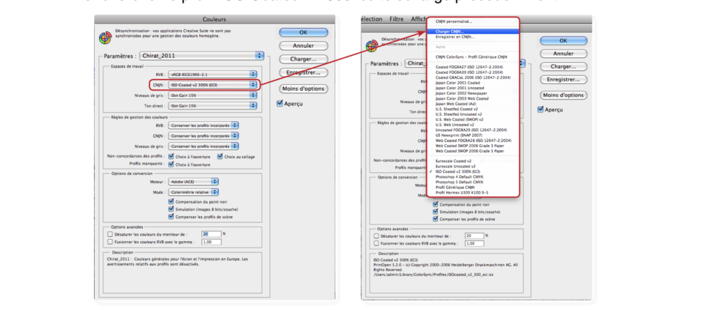Screen dimensions: 714x315
Task: Select 'Coated FOGRA27 (ISO 12647-2:2004)' profile
Action: pyautogui.click(x=472, y=66)
